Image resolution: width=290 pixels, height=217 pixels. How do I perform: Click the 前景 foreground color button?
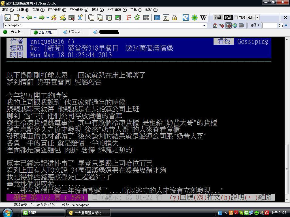pyautogui.click(x=218, y=17)
